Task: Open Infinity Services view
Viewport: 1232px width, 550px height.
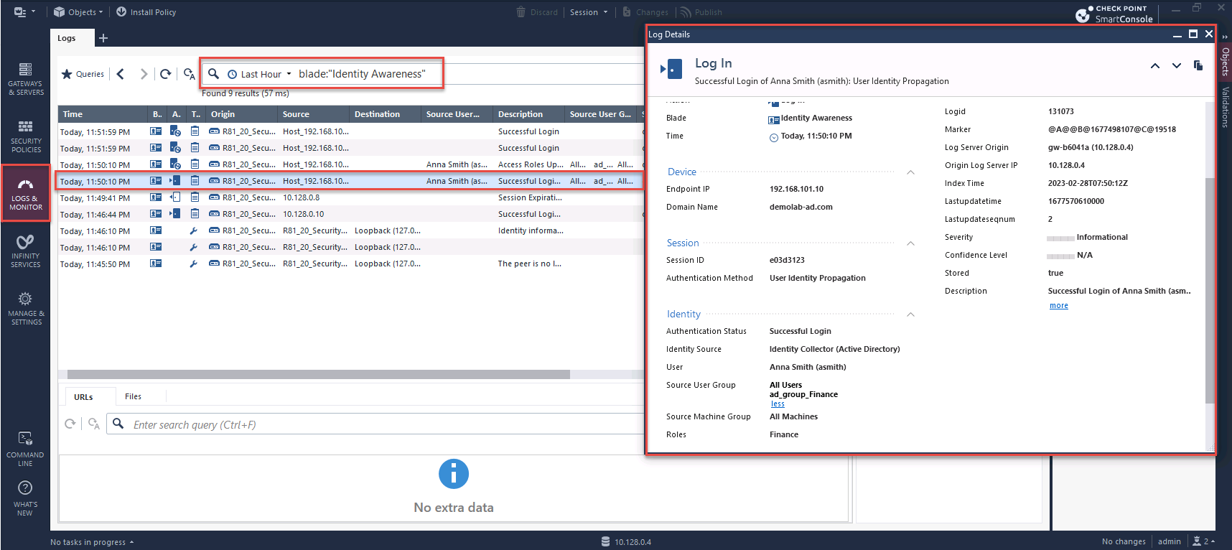Action: tap(25, 251)
